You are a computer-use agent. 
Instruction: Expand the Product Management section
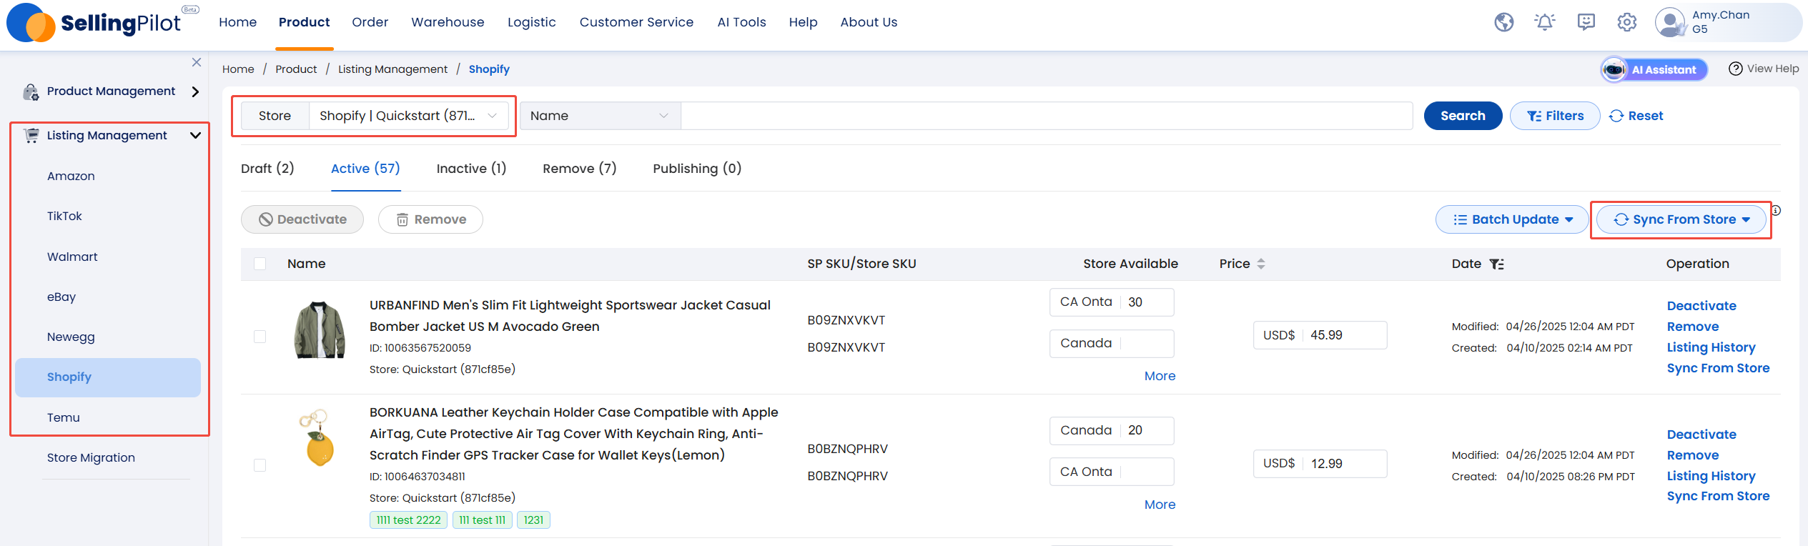(195, 91)
